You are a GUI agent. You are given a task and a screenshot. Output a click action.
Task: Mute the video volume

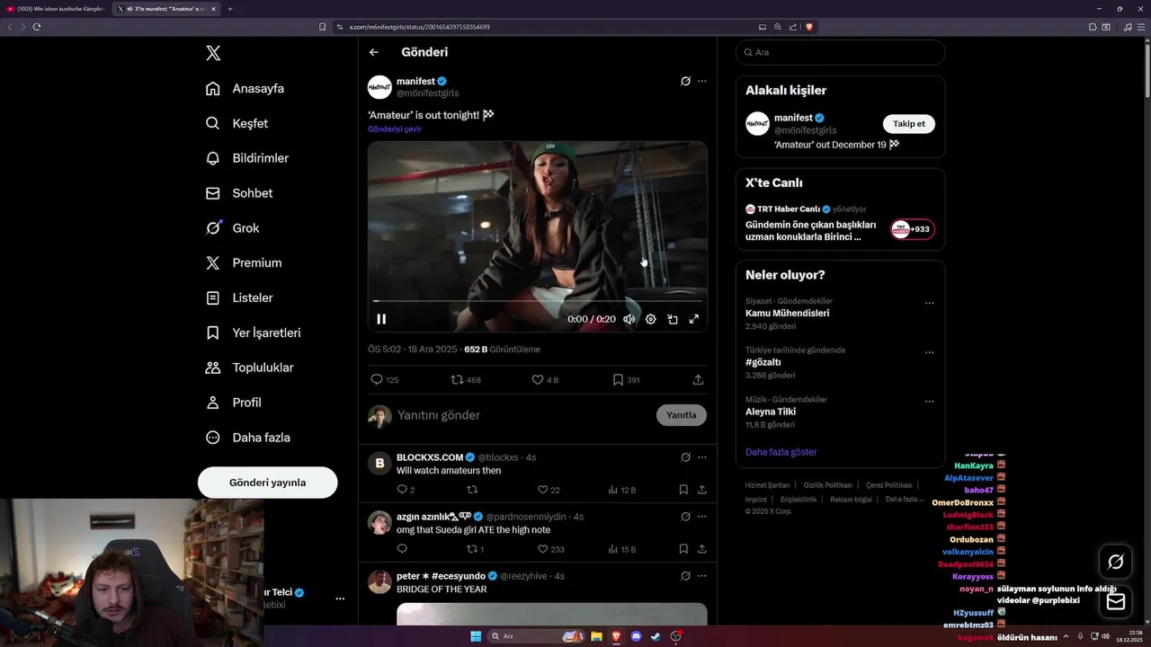[x=629, y=319]
